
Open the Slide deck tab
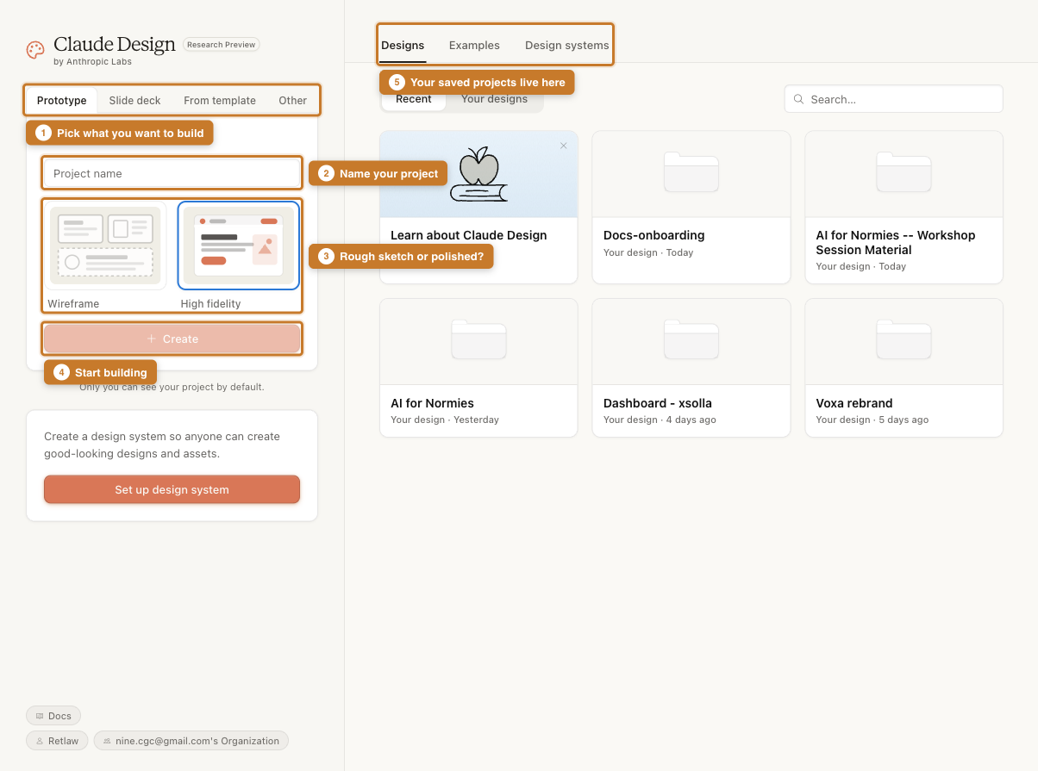(x=135, y=100)
